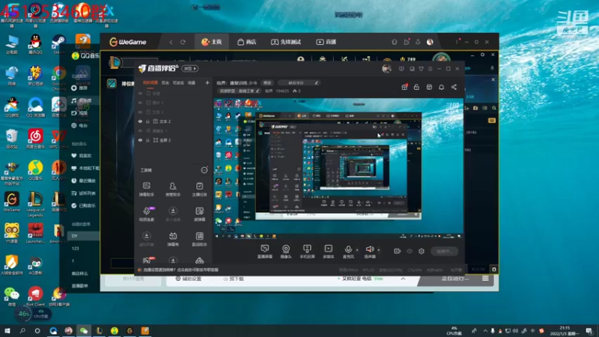Open the 读弹幕 tool icon
Screen dimensions: 599x337
[199, 214]
